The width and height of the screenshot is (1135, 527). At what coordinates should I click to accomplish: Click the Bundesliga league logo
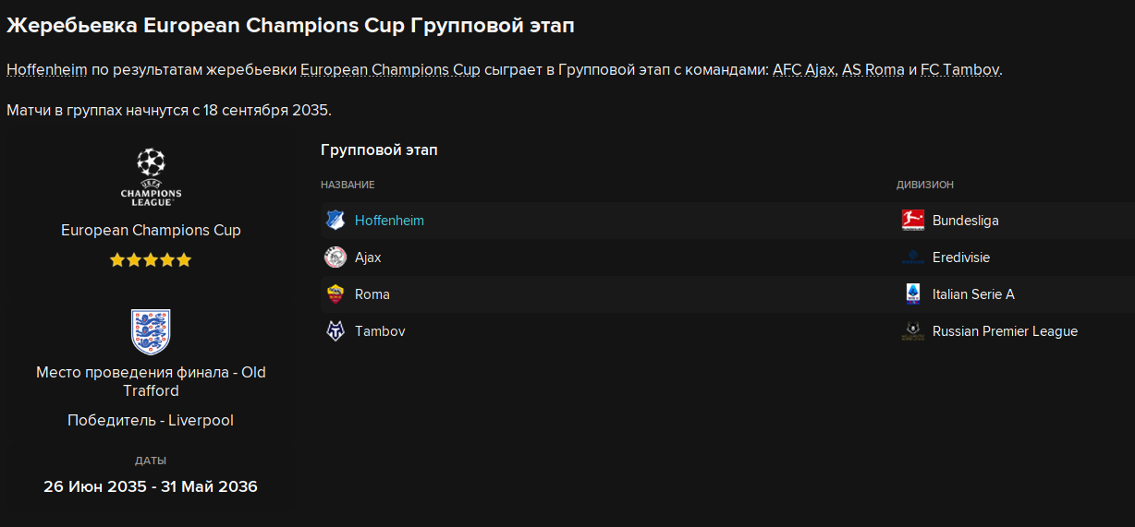[x=913, y=221]
